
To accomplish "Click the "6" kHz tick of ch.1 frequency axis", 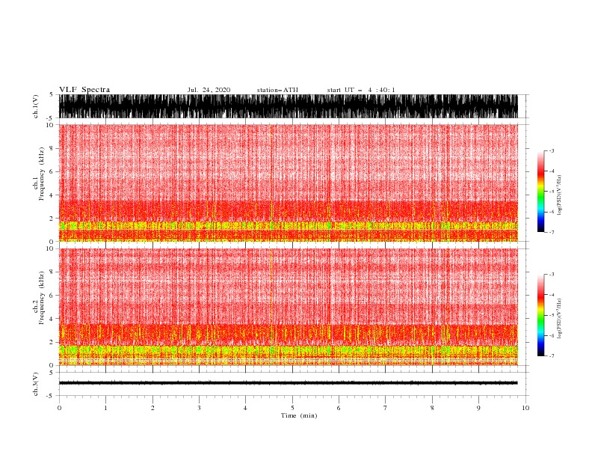I will tap(52, 171).
